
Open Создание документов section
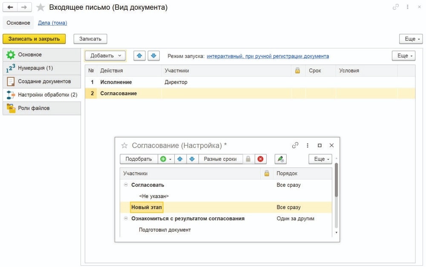[42, 81]
